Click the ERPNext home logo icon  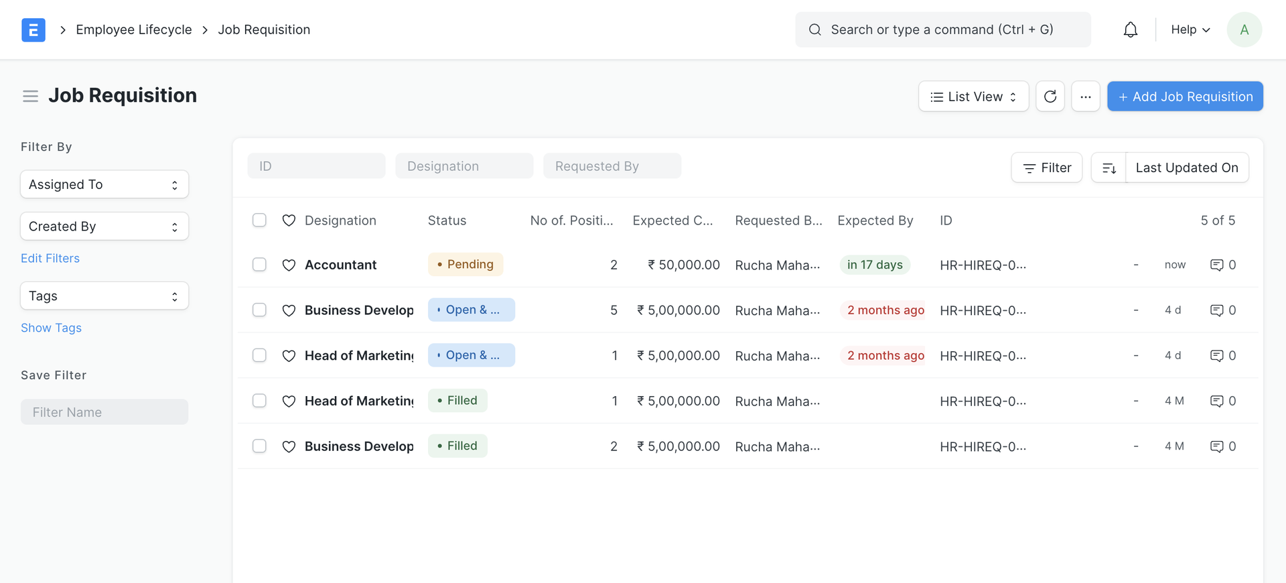tap(33, 30)
